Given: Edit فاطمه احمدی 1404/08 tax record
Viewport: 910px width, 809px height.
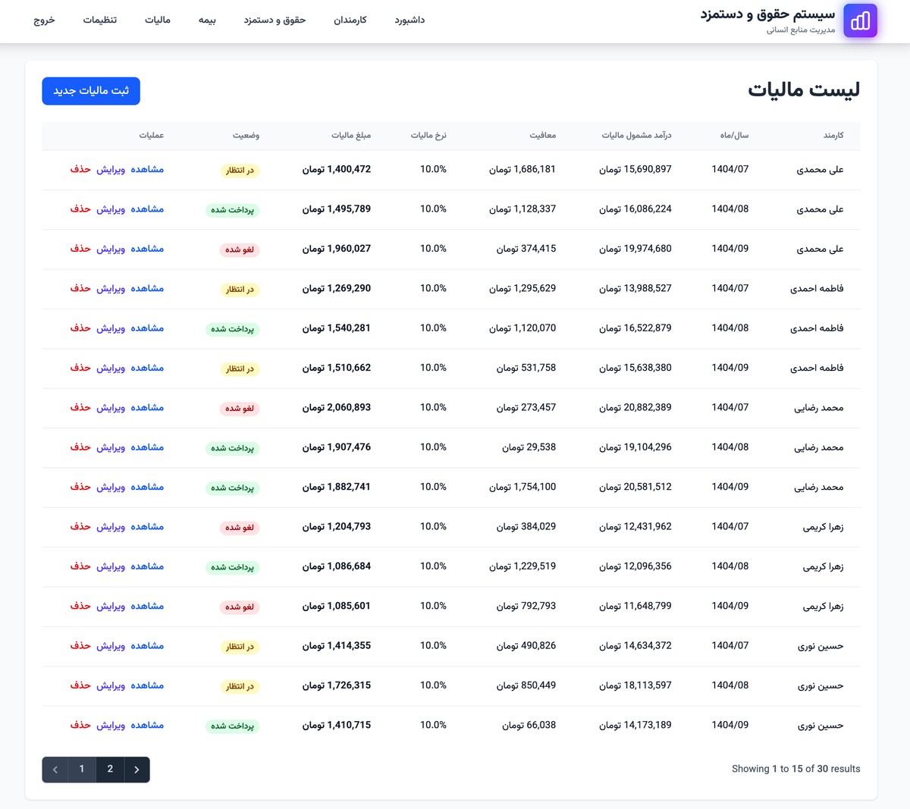Looking at the screenshot, I should click(111, 328).
